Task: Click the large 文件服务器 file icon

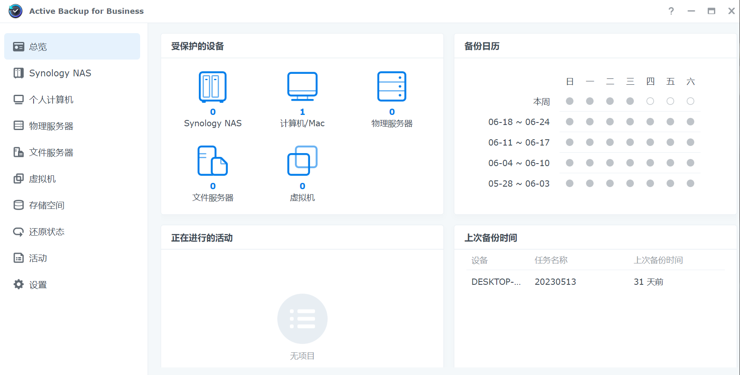Action: coord(213,161)
